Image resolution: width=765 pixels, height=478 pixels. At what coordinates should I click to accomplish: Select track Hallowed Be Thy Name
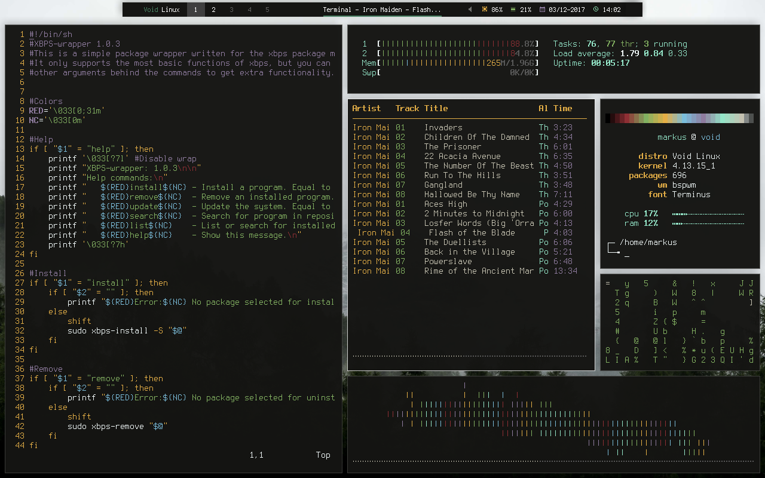tap(470, 194)
